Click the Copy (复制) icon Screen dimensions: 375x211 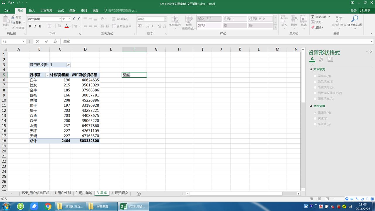[13, 23]
